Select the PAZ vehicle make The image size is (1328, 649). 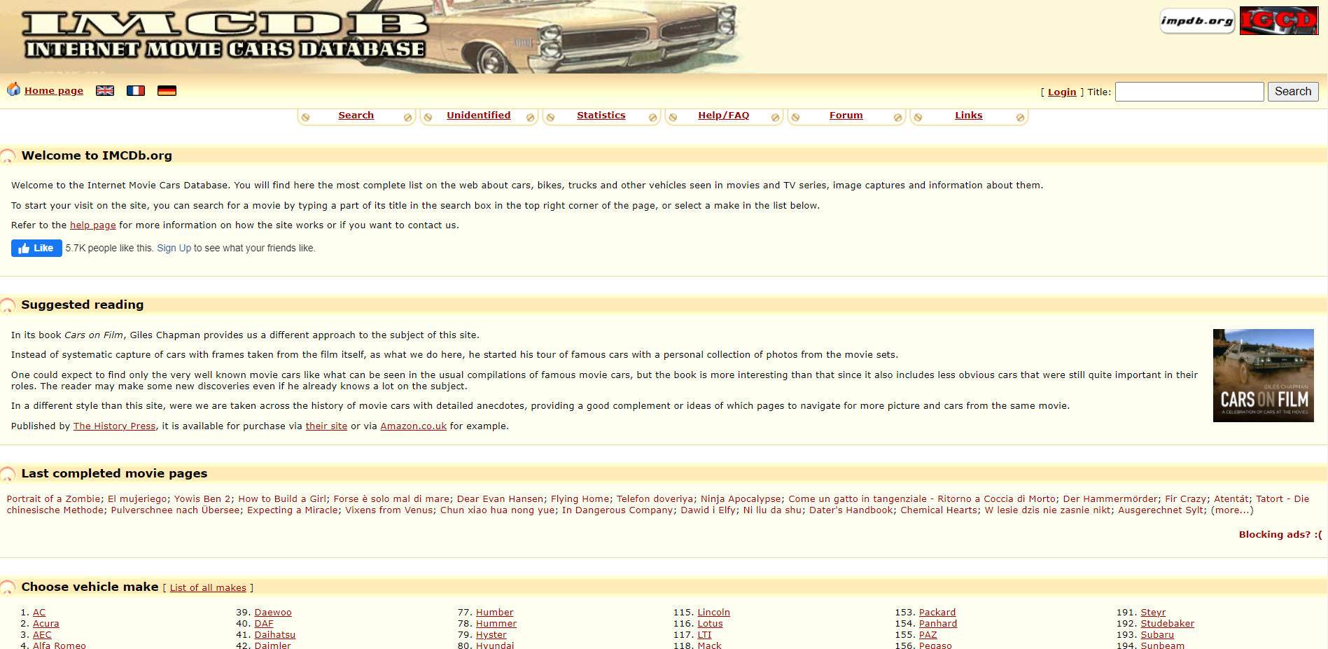[x=928, y=635]
